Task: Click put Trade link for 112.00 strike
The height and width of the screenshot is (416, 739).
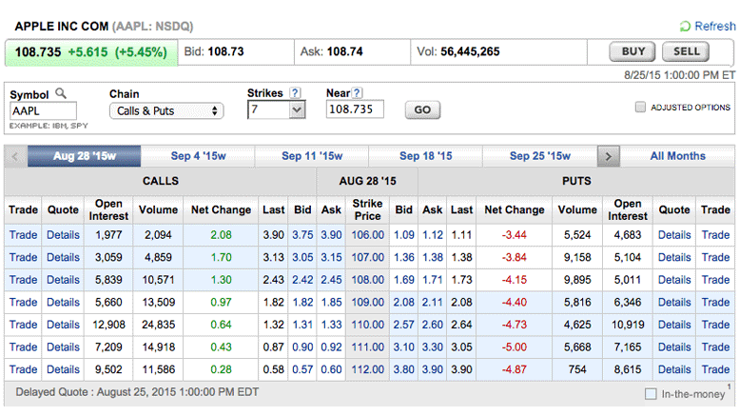Action: [x=715, y=369]
